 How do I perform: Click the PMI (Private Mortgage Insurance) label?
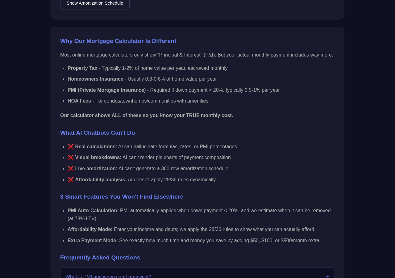(x=107, y=90)
